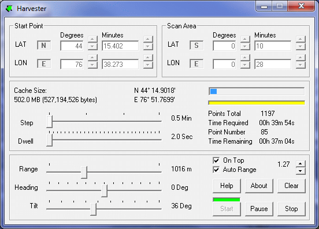Viewport: 319px width, 229px height.
Task: Decrease Scan Area LON degrees with down arrow
Action: click(245, 65)
